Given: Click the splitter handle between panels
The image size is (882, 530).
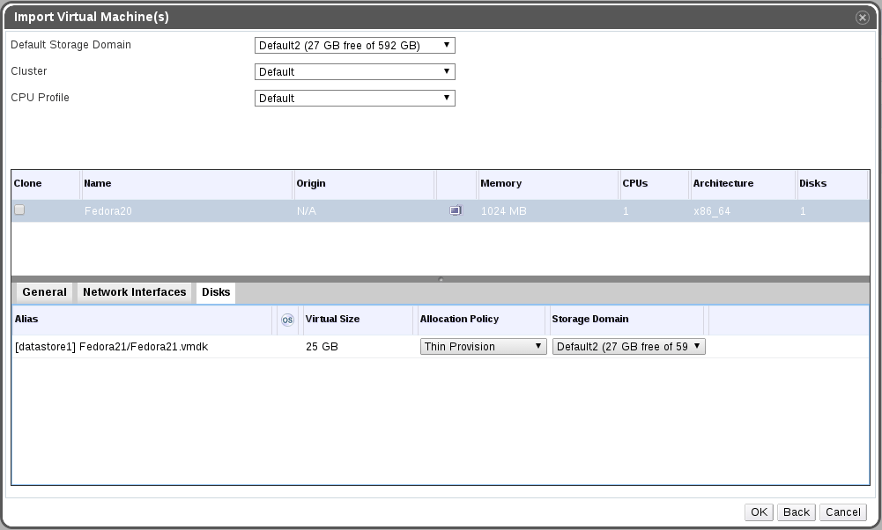Looking at the screenshot, I should point(441,279).
